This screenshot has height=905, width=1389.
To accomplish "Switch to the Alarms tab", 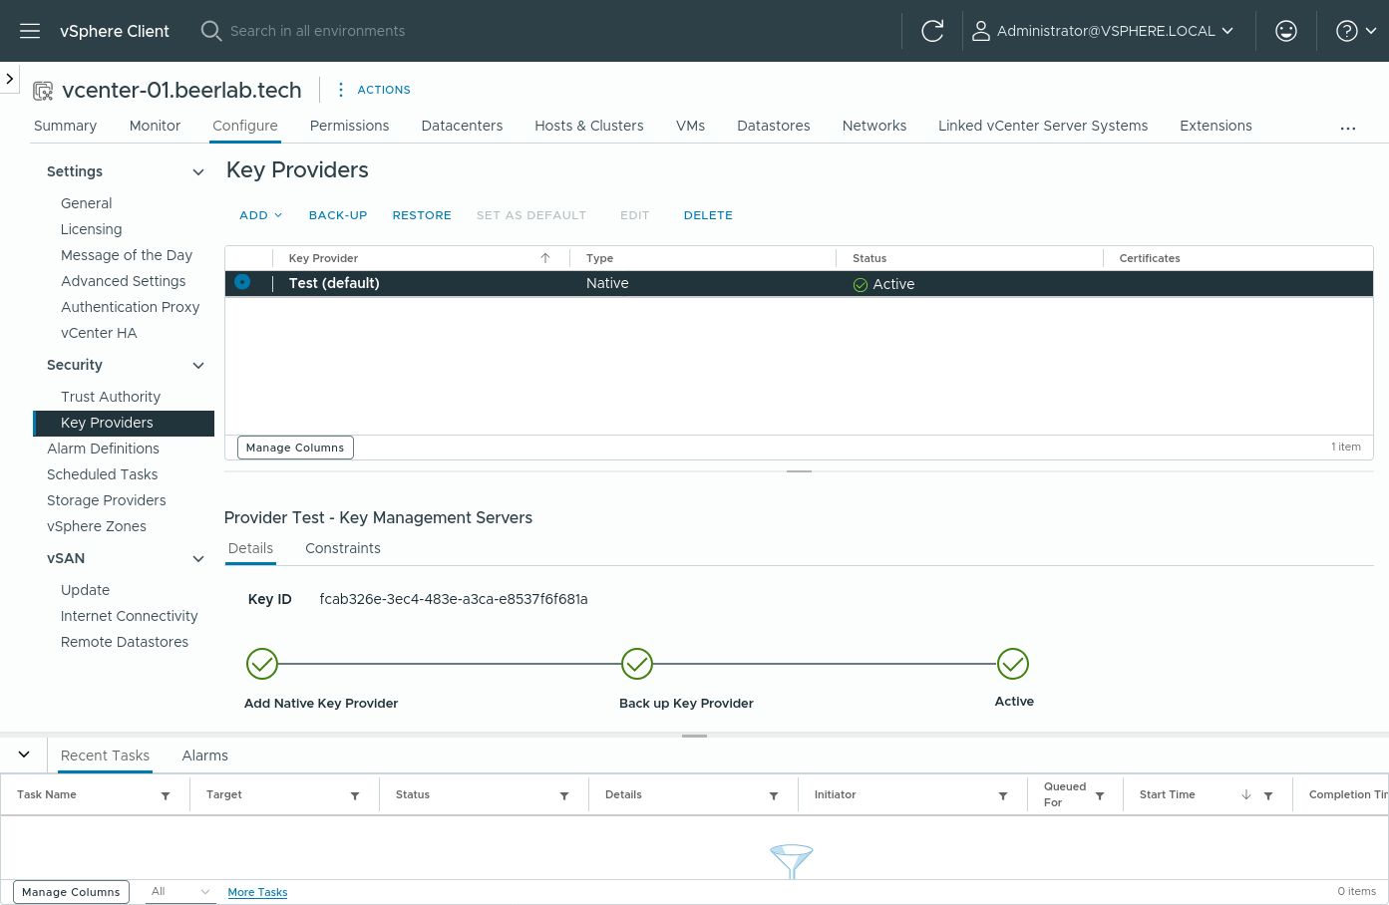I will pyautogui.click(x=205, y=755).
